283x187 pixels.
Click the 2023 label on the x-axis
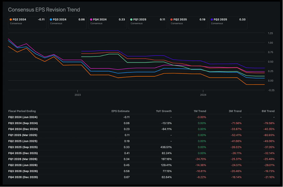point(78,95)
